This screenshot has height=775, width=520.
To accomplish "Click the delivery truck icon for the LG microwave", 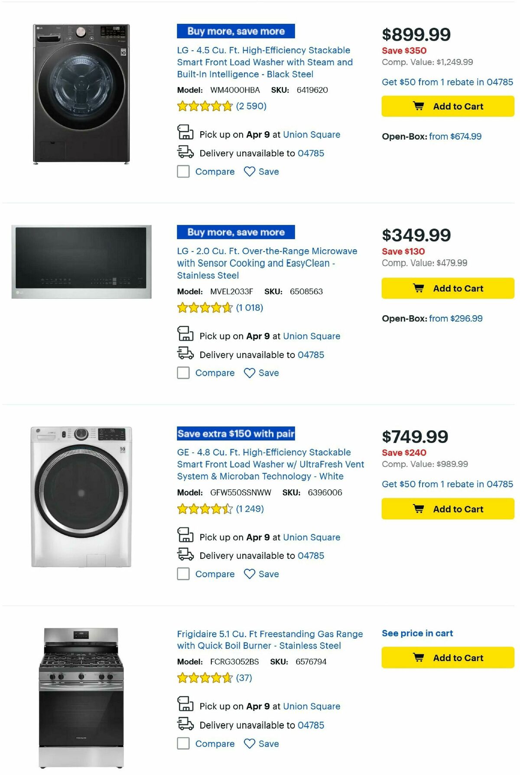I will pos(184,354).
